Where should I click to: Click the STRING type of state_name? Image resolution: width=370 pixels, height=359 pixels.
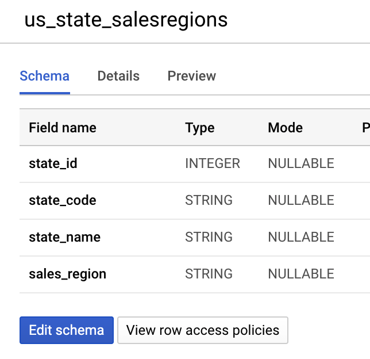point(209,237)
